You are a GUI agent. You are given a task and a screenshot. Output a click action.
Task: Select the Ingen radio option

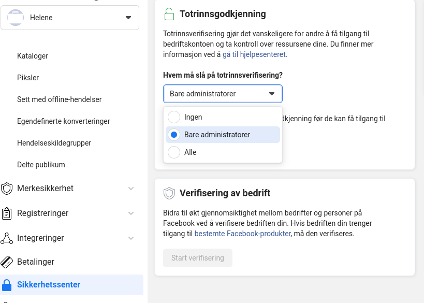pos(174,117)
